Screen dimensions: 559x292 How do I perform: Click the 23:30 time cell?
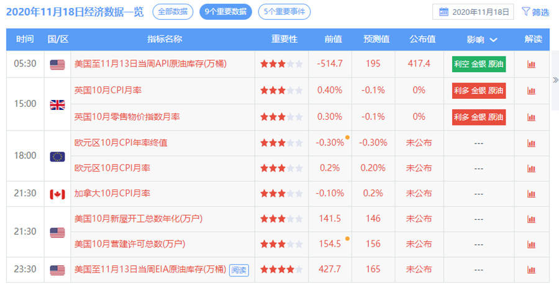pos(25,269)
